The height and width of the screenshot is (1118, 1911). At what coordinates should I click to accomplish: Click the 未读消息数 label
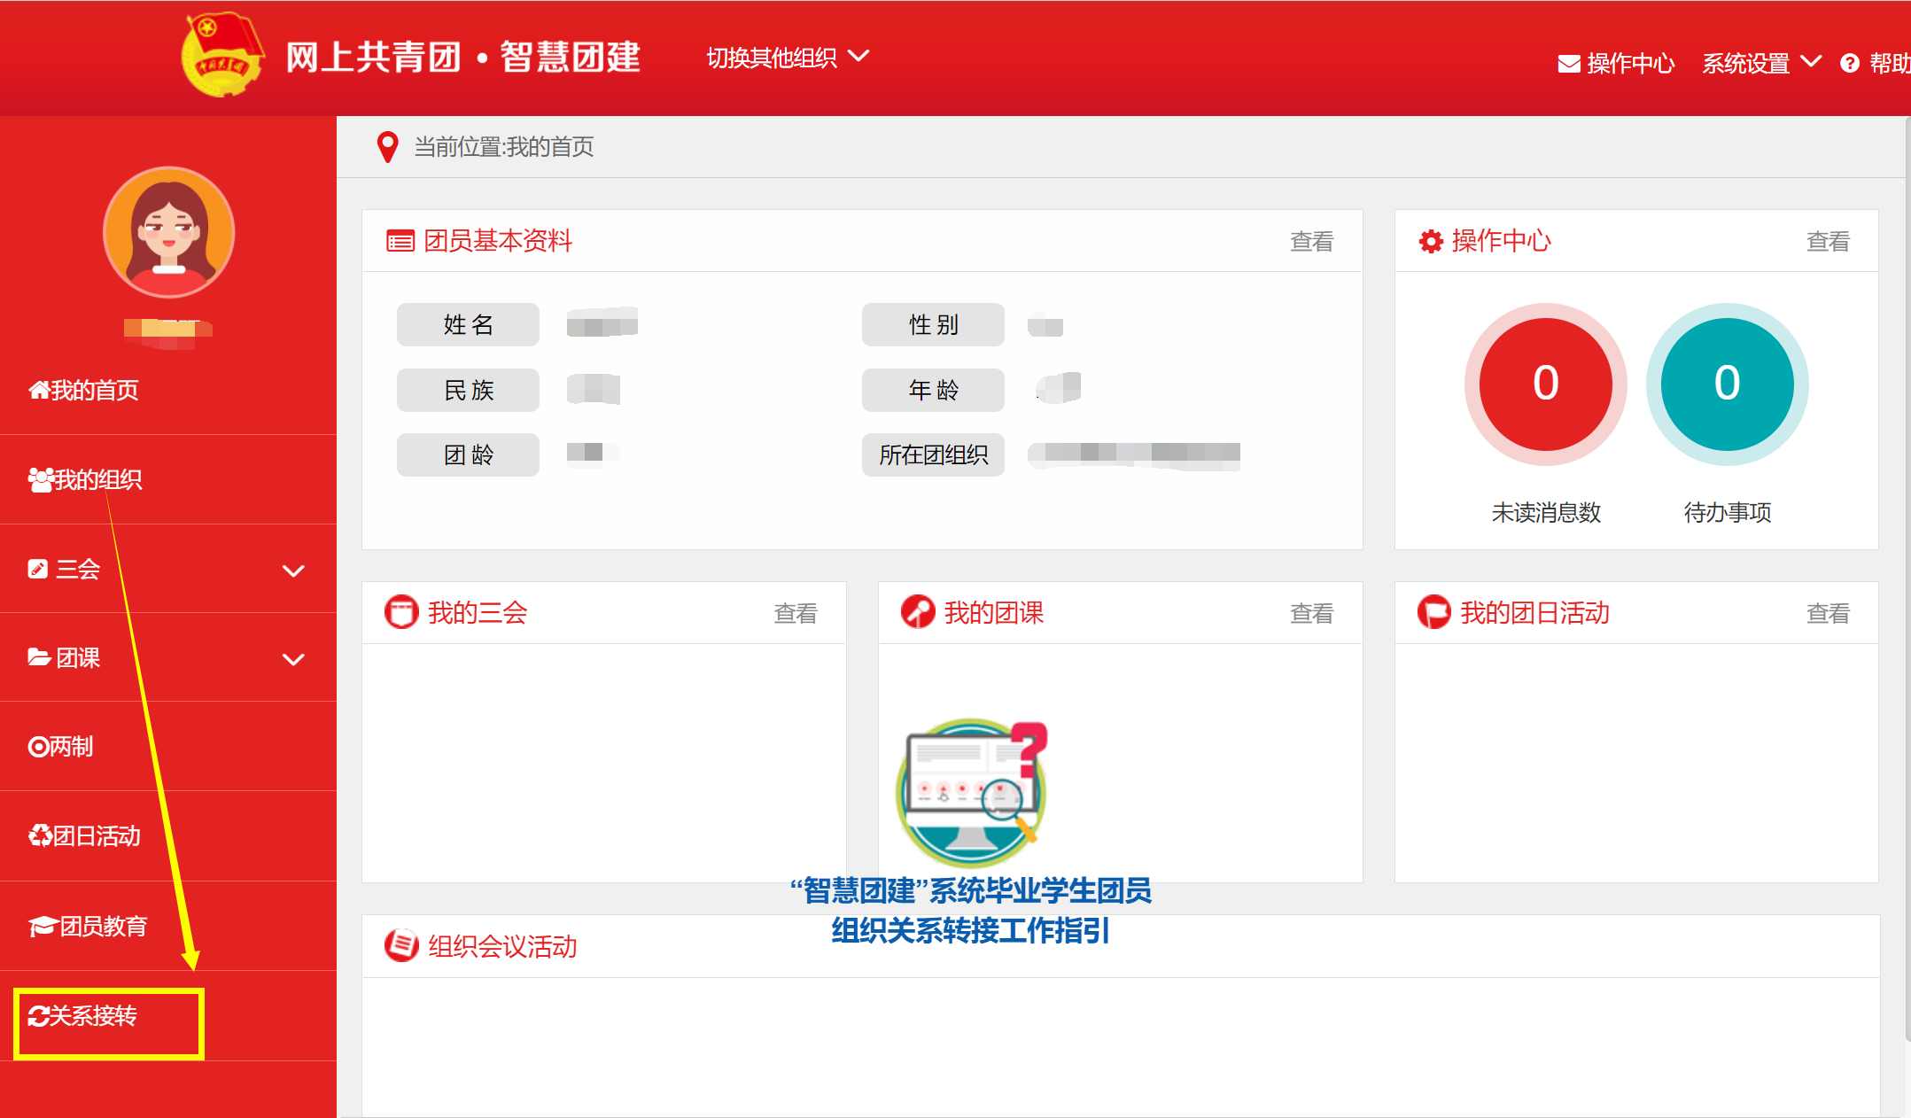(1546, 512)
